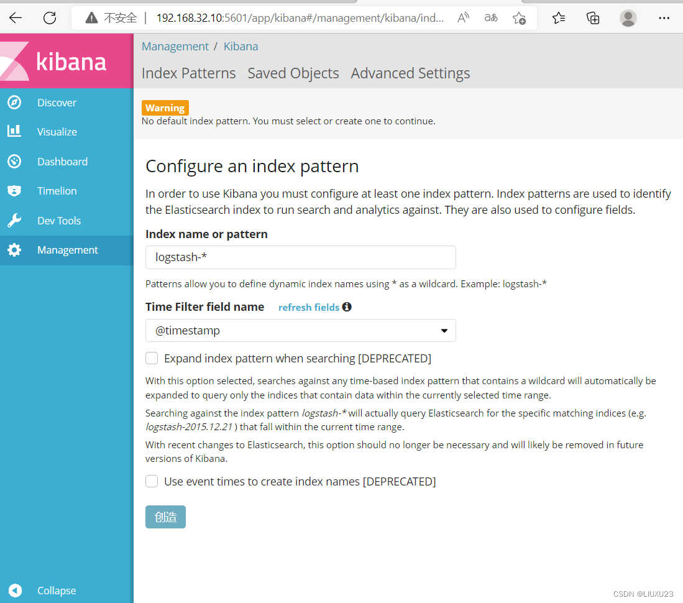The height and width of the screenshot is (603, 683).
Task: Open the collections icon
Action: pyautogui.click(x=593, y=18)
